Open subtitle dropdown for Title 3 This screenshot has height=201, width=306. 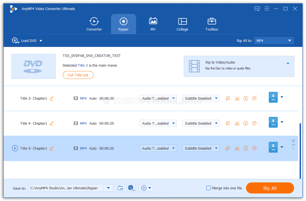click(201, 98)
